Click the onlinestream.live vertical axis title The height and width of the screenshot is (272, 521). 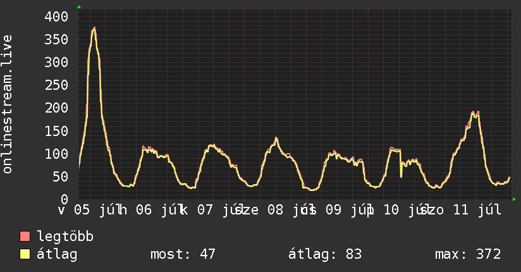(x=7, y=104)
